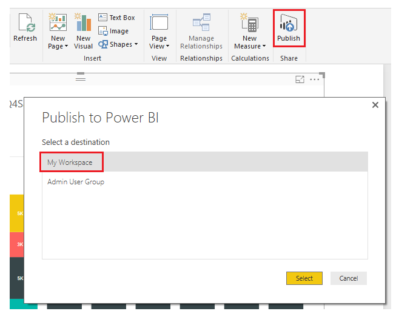Cancel the publish dialog
396x311 pixels.
(x=349, y=278)
